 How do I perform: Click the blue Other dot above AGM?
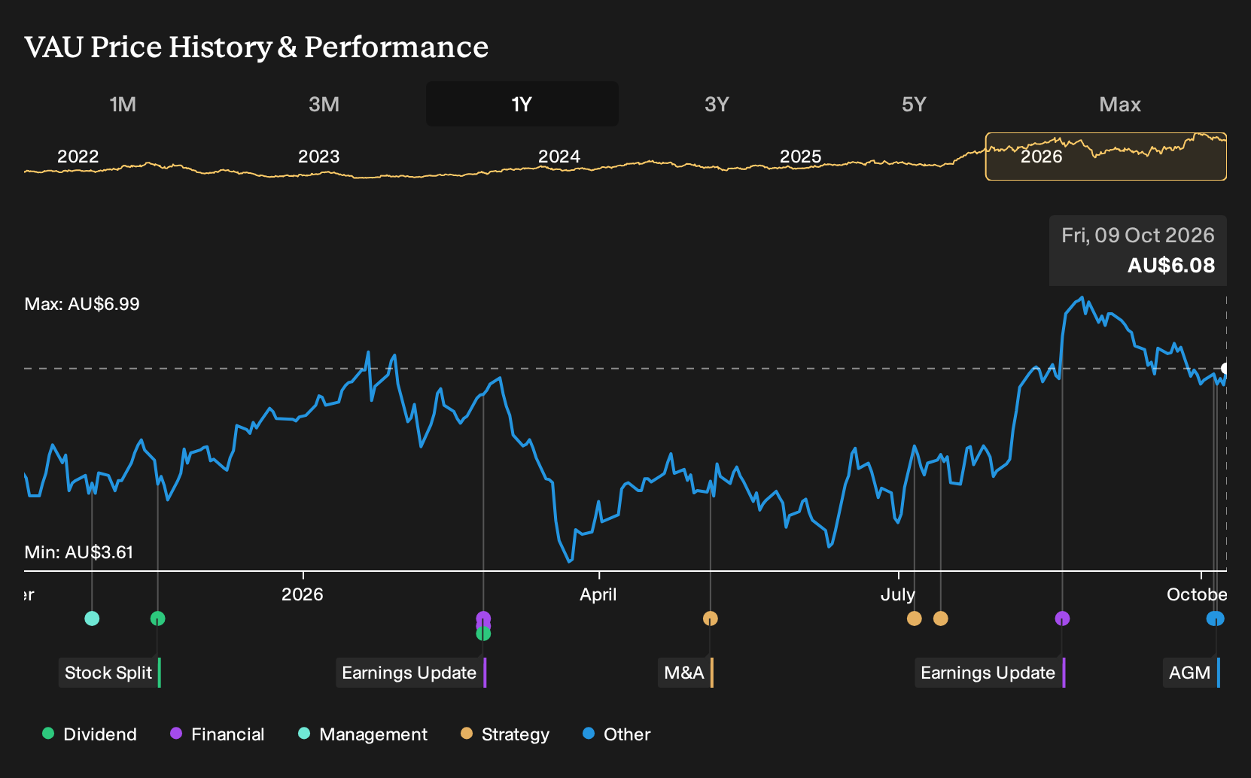[x=1216, y=618]
